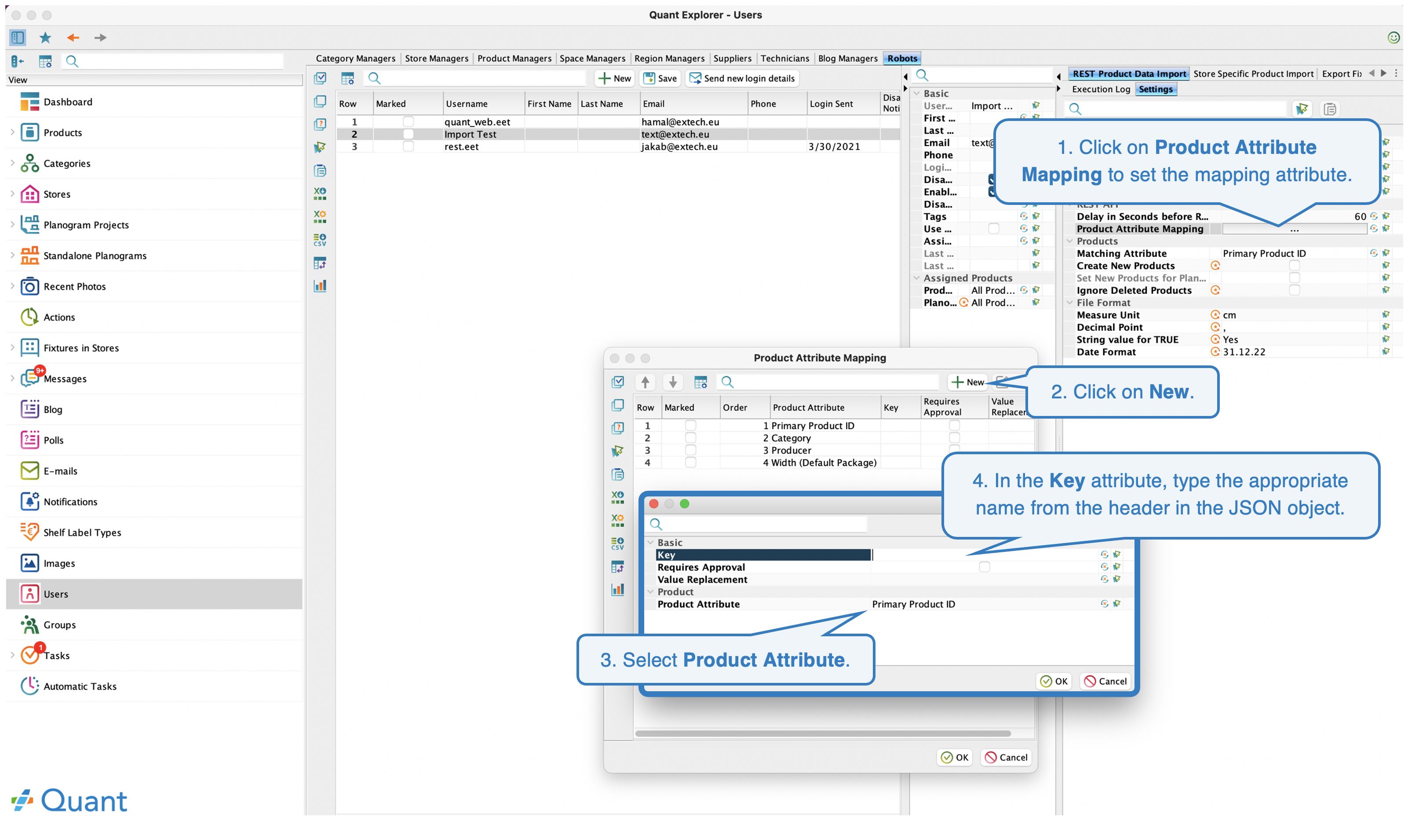Move row down in Product Attribute Mapping

pos(673,382)
